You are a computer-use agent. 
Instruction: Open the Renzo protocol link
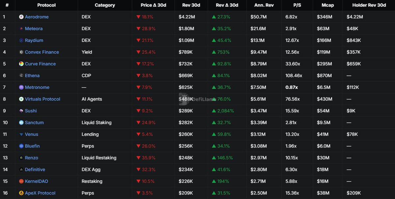(32, 158)
